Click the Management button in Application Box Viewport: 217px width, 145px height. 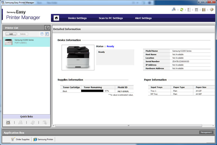click(206, 132)
